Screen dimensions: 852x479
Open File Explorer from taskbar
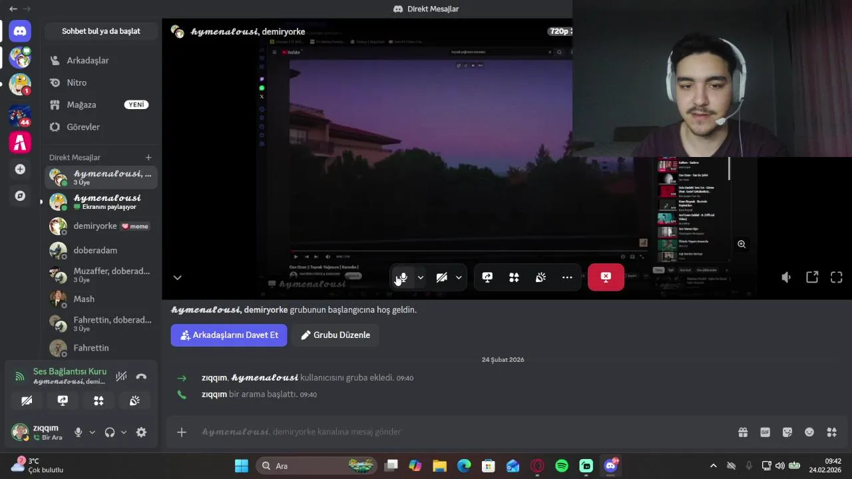pyautogui.click(x=439, y=466)
